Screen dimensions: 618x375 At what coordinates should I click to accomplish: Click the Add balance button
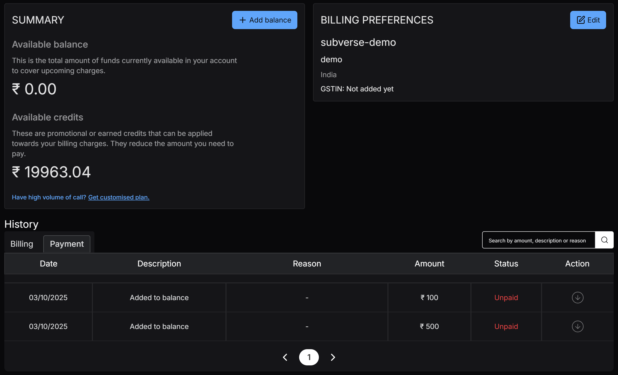pos(264,20)
